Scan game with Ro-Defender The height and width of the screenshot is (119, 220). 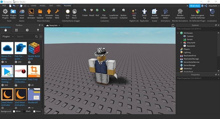(198, 14)
